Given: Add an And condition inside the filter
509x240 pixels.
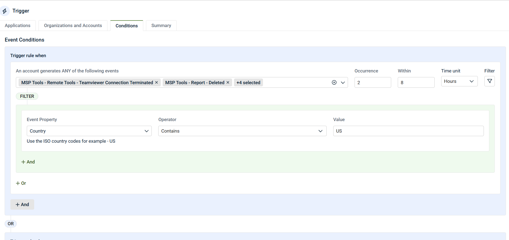Looking at the screenshot, I should [x=28, y=162].
